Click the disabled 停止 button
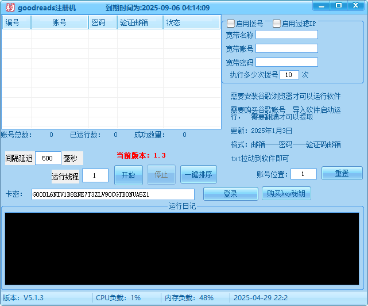This screenshot has height=306, width=368. 161,174
